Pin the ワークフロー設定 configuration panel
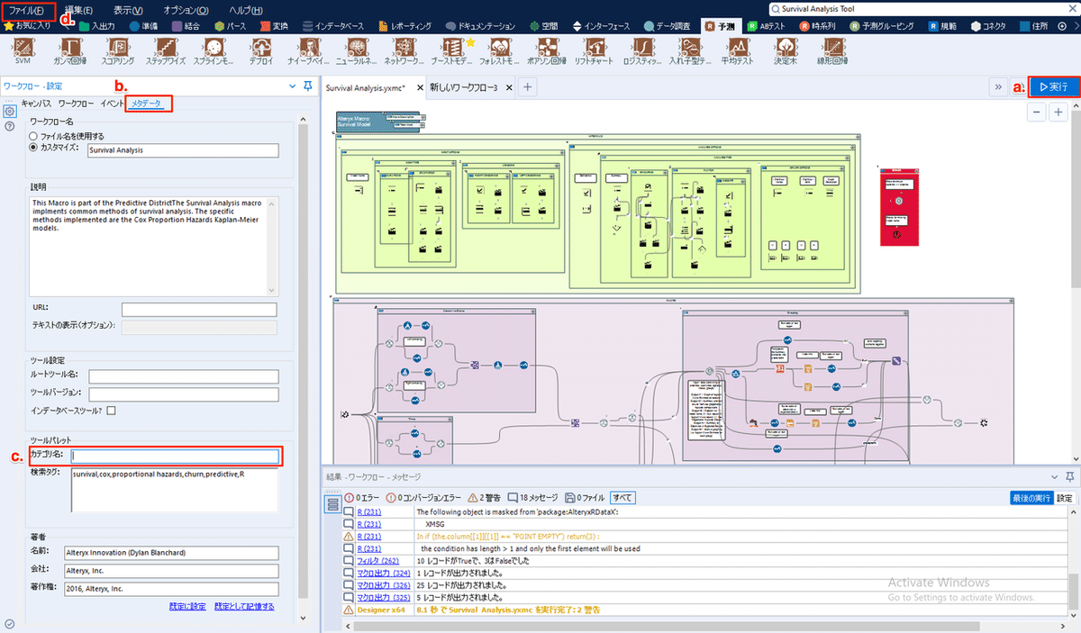Viewport: 1081px width, 633px height. coord(308,86)
